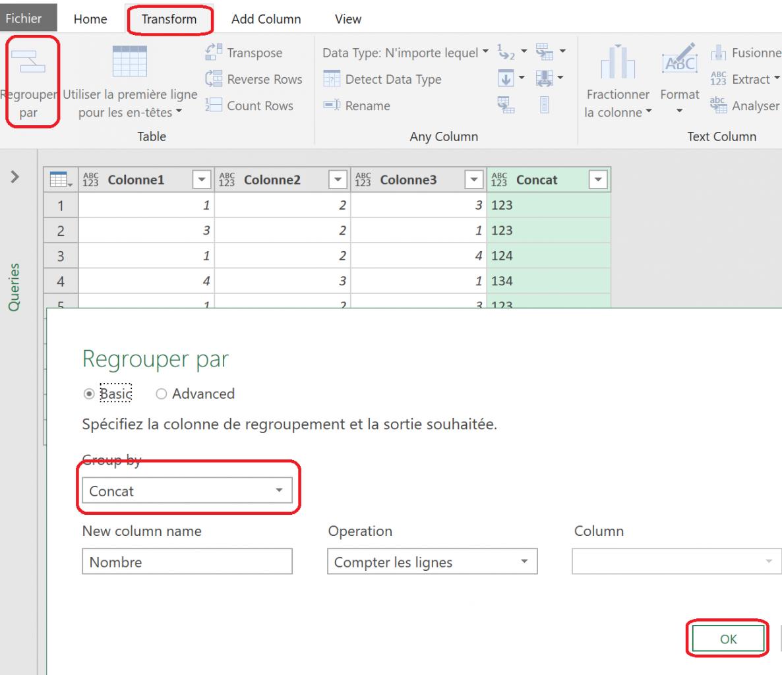Click the Pivot Column icon

[545, 51]
